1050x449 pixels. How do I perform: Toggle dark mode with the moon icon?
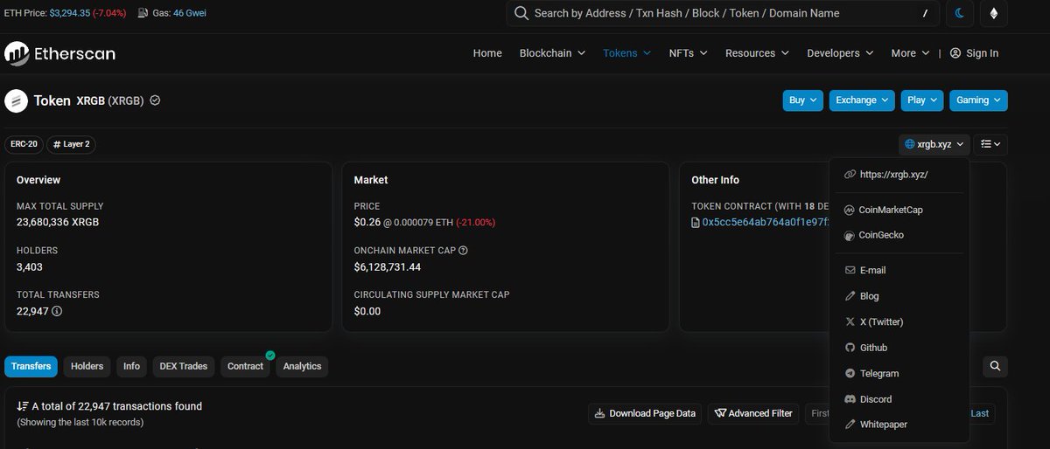pos(959,13)
